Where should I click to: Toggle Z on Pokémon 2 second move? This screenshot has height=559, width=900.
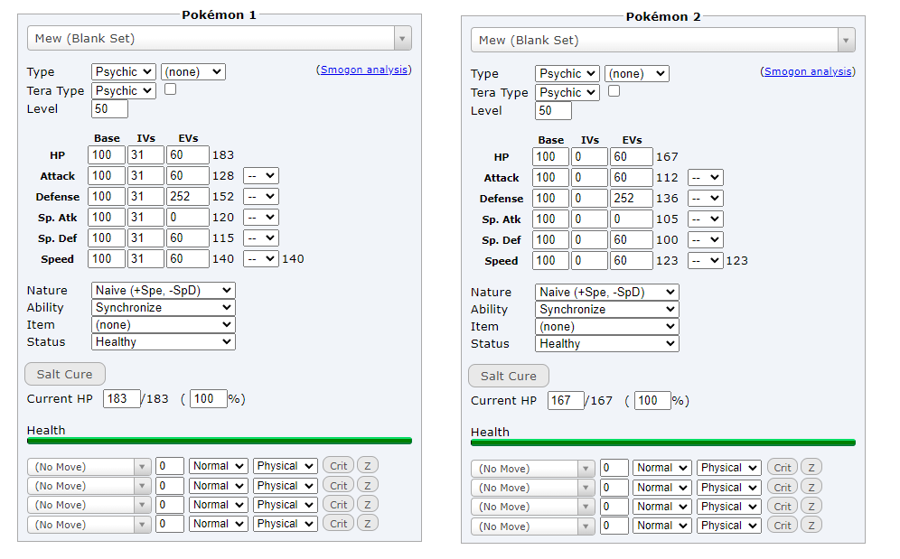point(811,487)
